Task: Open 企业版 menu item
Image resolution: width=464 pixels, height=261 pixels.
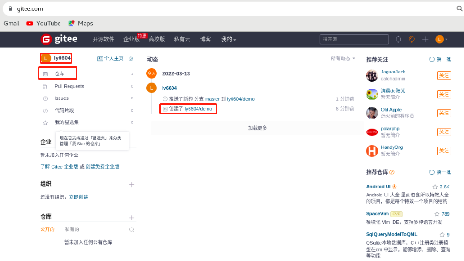Action: 131,39
